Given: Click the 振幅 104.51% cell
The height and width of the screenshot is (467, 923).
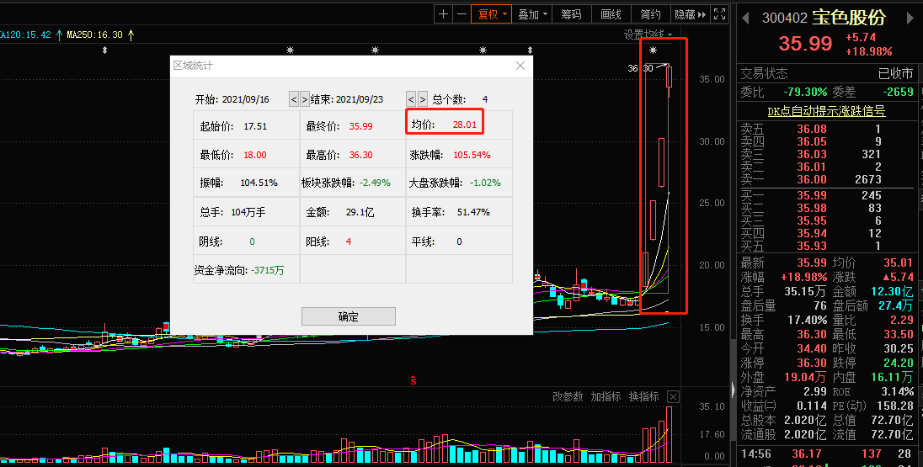Looking at the screenshot, I should [x=246, y=183].
